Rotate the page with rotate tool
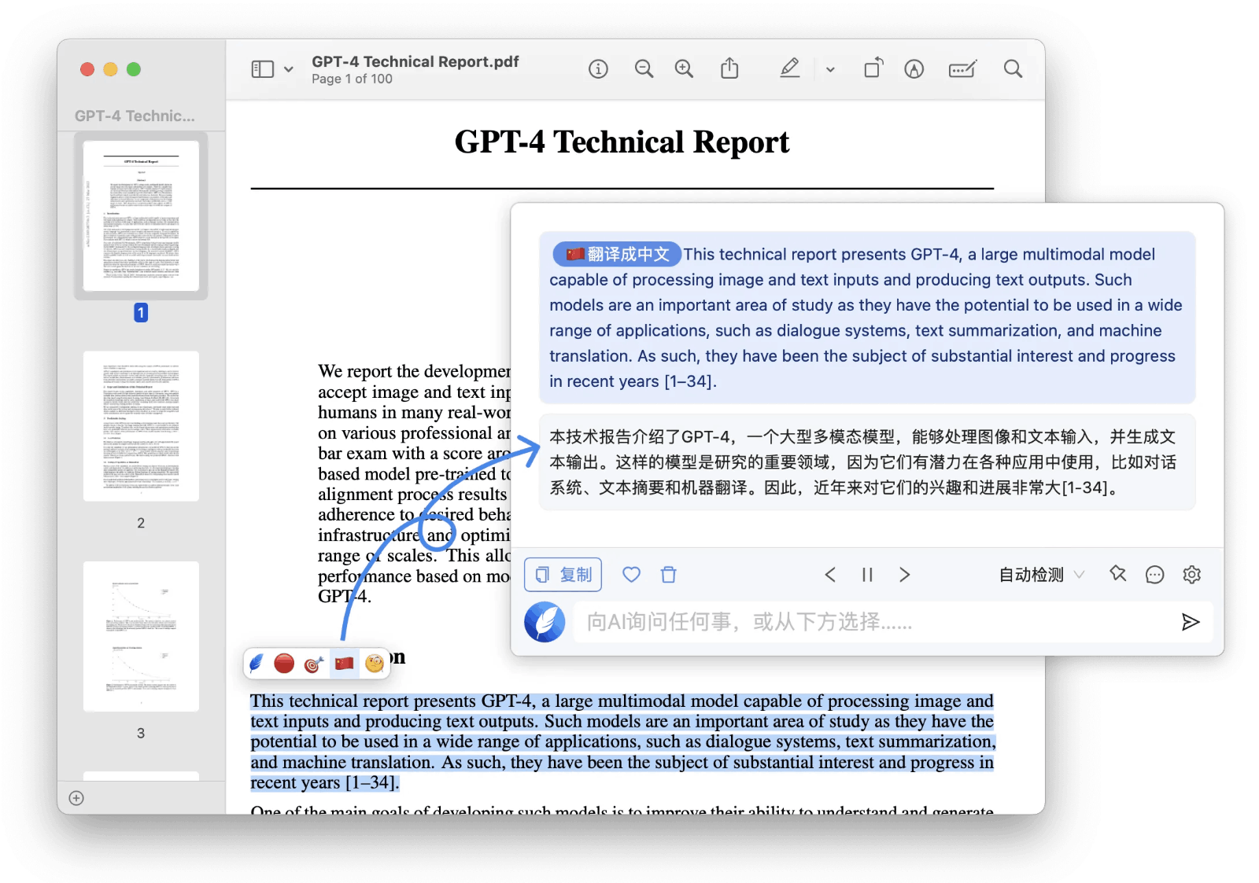This screenshot has width=1259, height=883. tap(873, 68)
